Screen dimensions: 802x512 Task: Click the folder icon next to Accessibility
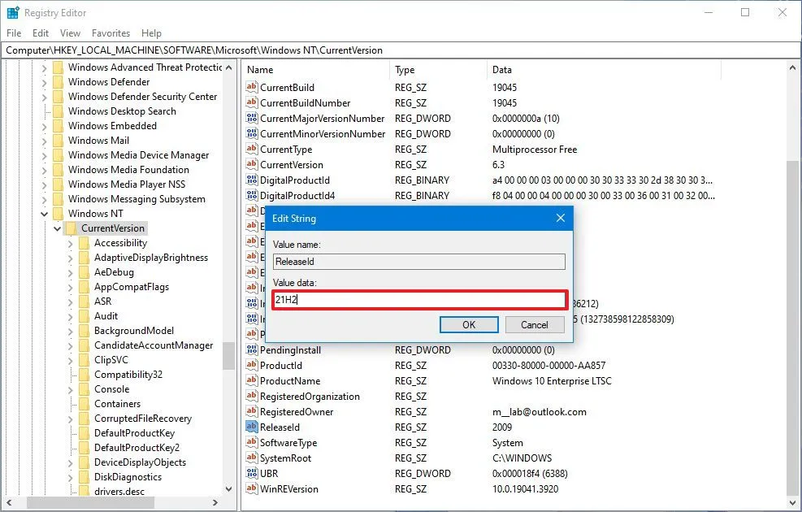point(83,242)
